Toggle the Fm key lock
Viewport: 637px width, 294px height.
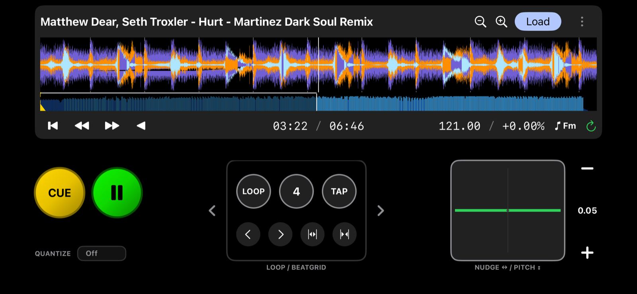point(565,126)
